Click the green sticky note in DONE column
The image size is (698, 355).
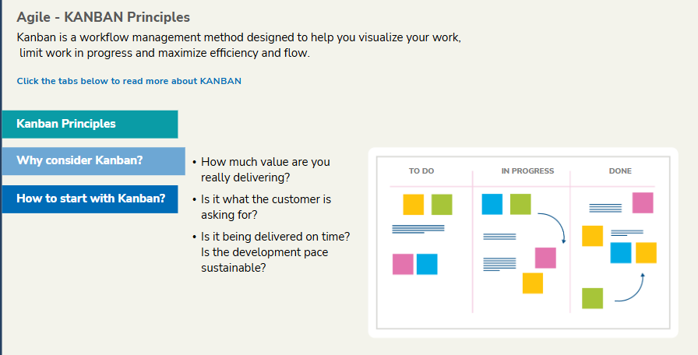tap(593, 298)
